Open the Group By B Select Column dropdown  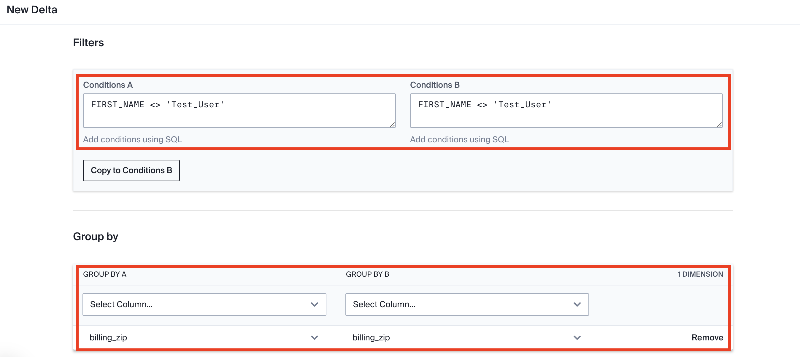point(461,304)
